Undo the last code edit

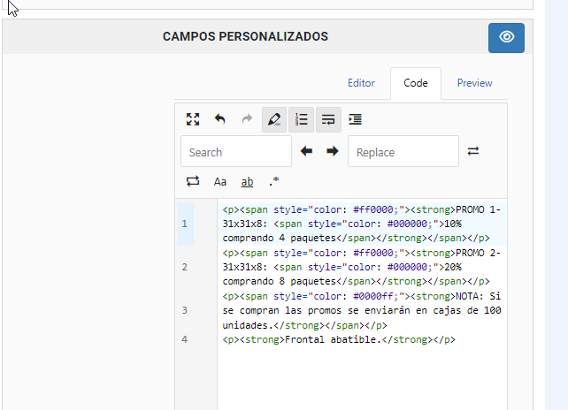(220, 119)
